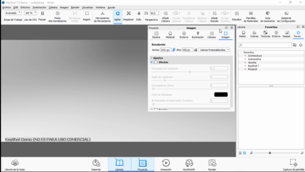Open Valores Preestablecidos dropdown
Image resolution: width=305 pixels, height=172 pixels.
(x=214, y=50)
